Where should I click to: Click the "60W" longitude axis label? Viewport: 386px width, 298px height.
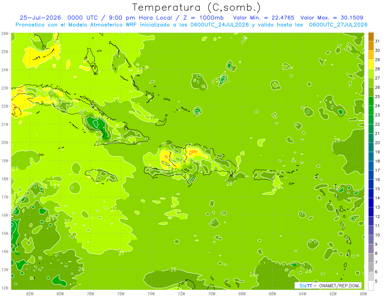363,293
